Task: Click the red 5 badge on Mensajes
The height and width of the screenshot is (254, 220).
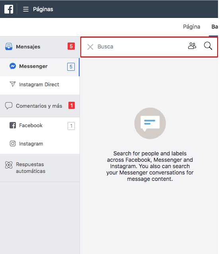Action: pyautogui.click(x=71, y=46)
